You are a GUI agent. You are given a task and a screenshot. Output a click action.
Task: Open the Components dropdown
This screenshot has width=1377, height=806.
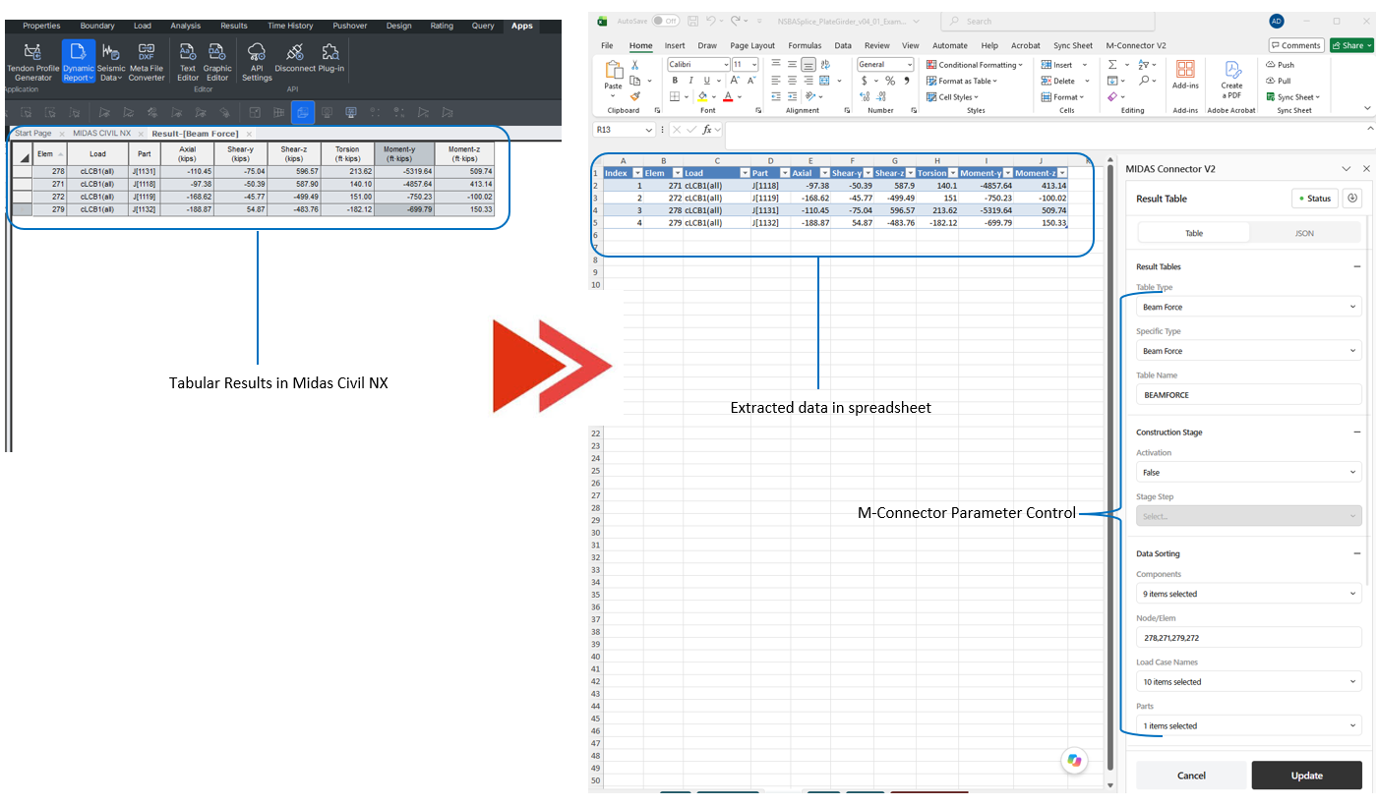1248,594
